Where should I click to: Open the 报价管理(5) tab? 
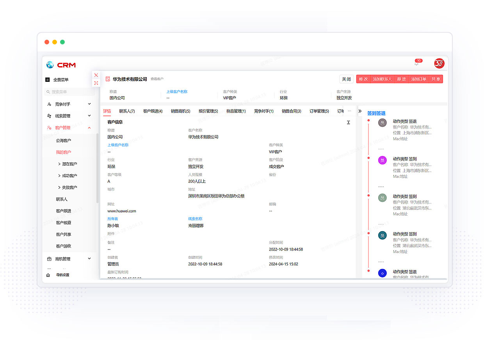(x=208, y=111)
